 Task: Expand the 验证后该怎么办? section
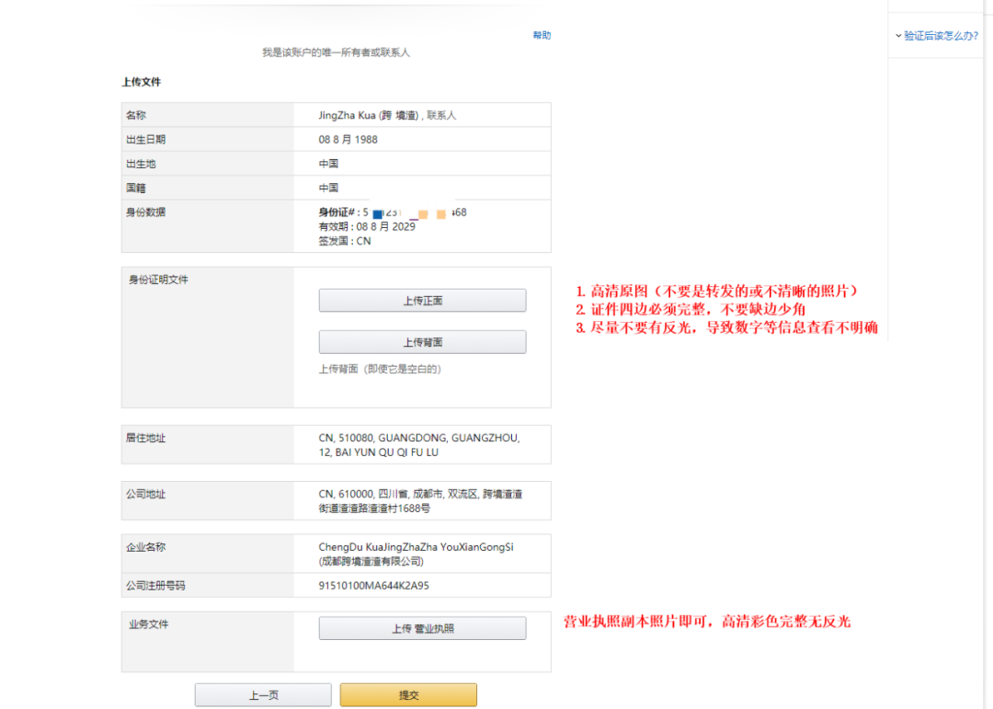(938, 35)
